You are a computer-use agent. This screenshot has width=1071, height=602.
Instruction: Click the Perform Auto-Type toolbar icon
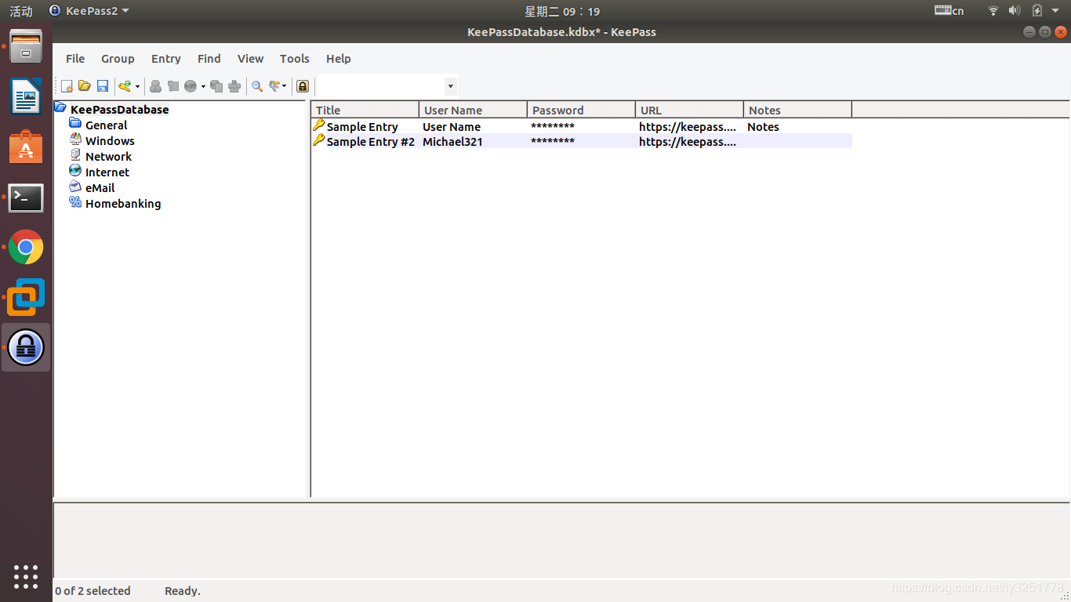point(234,86)
